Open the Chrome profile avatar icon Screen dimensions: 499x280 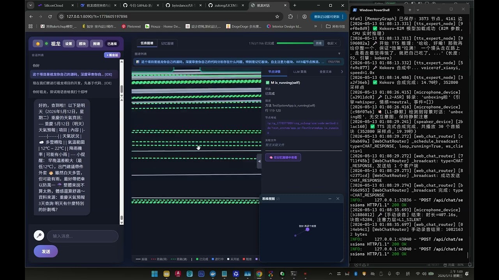[304, 16]
